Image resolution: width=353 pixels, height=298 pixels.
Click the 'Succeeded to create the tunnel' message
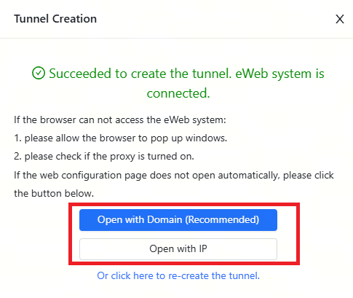(178, 83)
